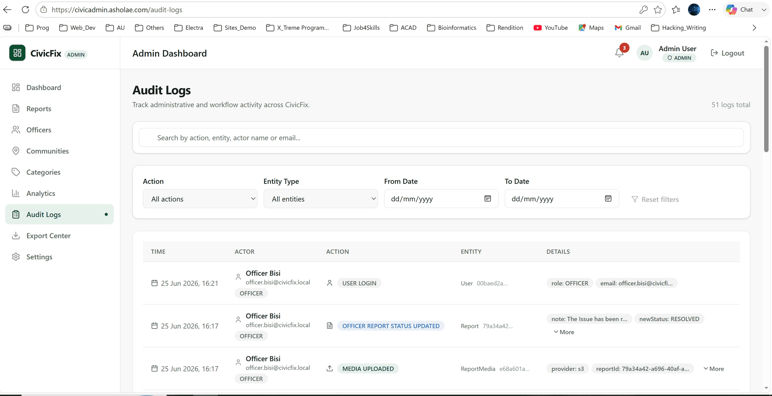Click the 'newStatus: RESOLVED' detail chip
The height and width of the screenshot is (396, 772).
[x=669, y=319]
